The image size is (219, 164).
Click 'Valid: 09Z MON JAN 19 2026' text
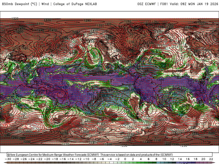[x=194, y=4]
